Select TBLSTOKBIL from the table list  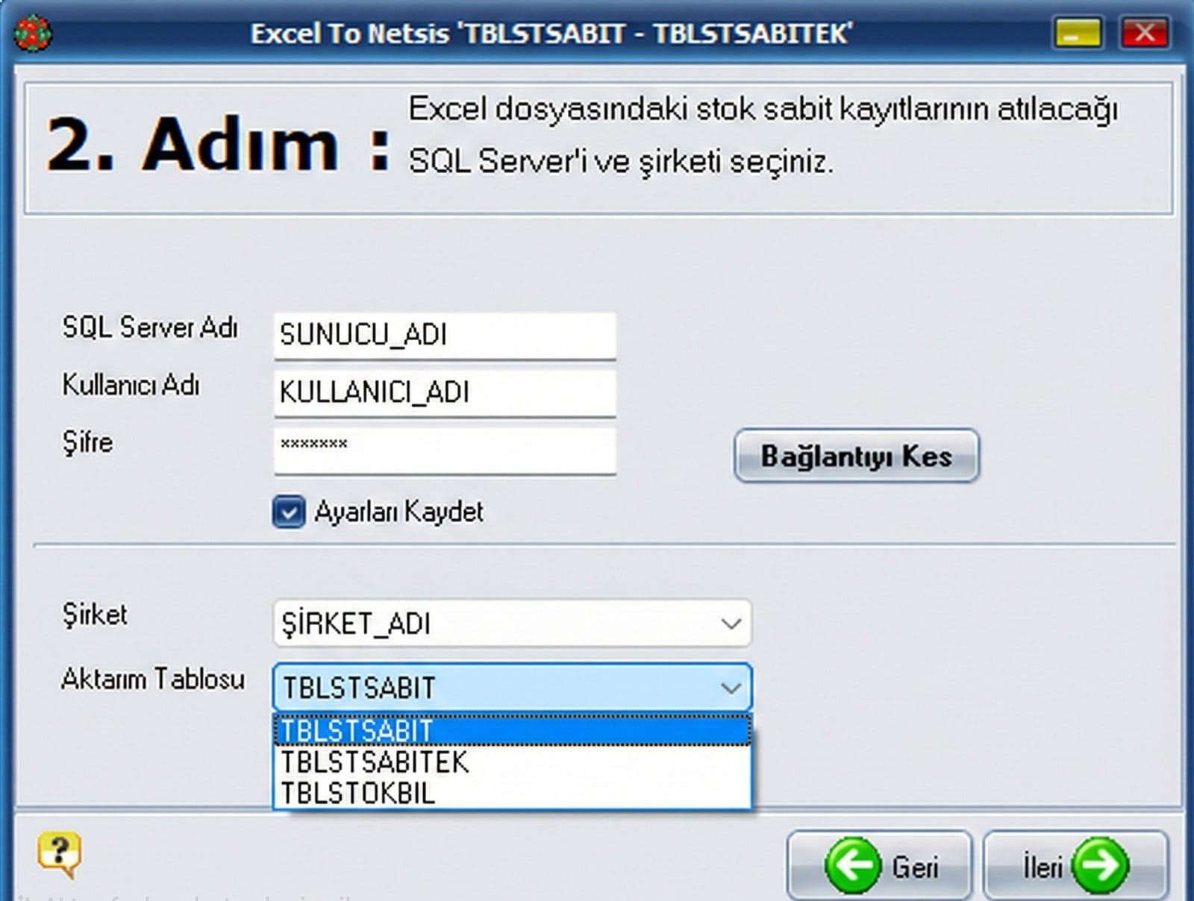[x=357, y=793]
